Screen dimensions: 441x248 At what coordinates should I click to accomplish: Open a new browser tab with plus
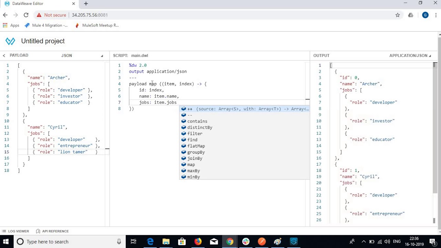tap(86, 3)
